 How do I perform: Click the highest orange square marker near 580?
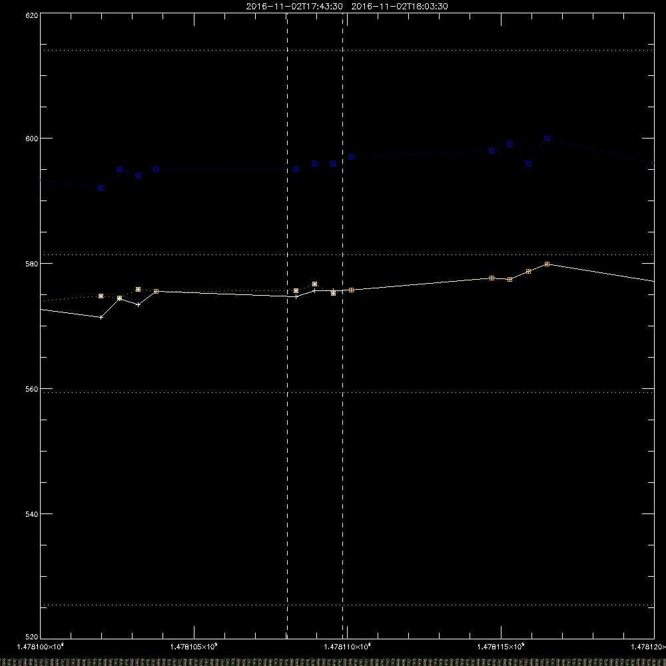pos(547,264)
